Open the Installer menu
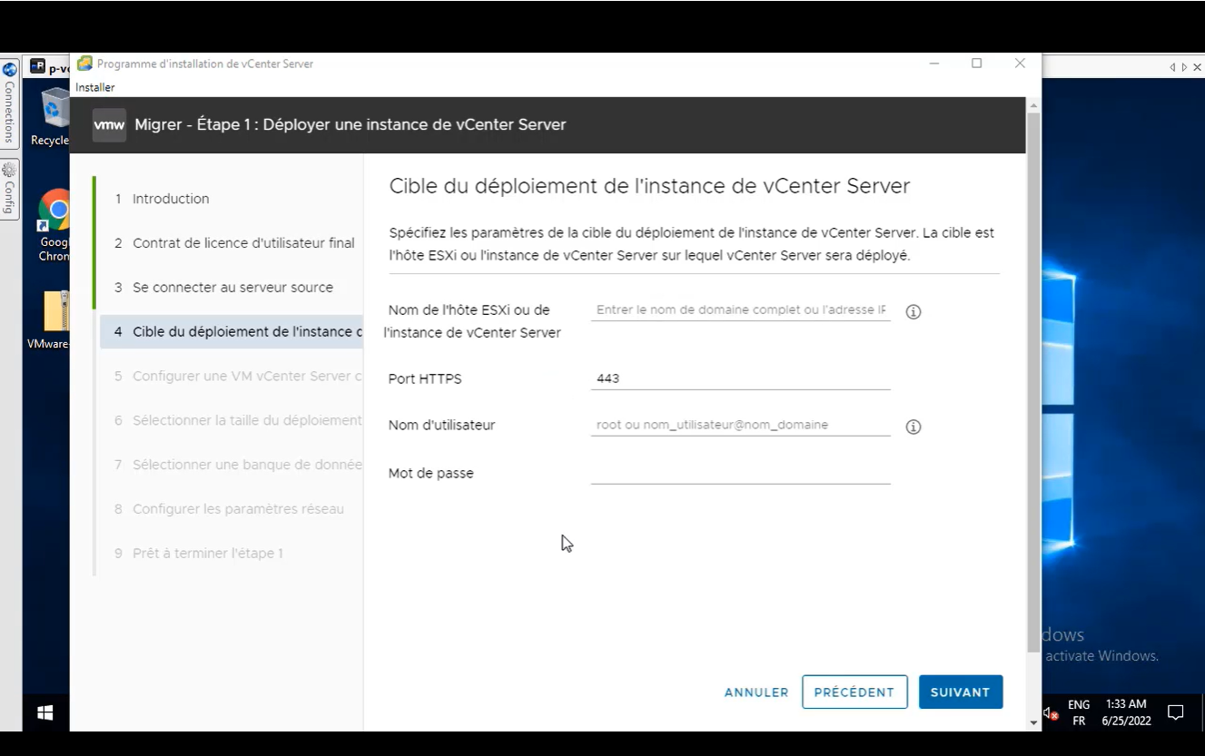The height and width of the screenshot is (756, 1205). click(94, 87)
